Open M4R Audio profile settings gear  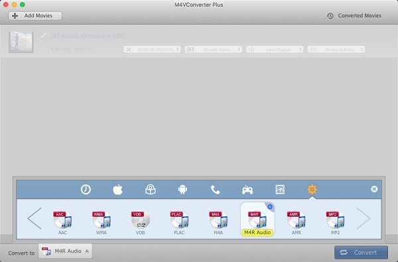(x=270, y=207)
